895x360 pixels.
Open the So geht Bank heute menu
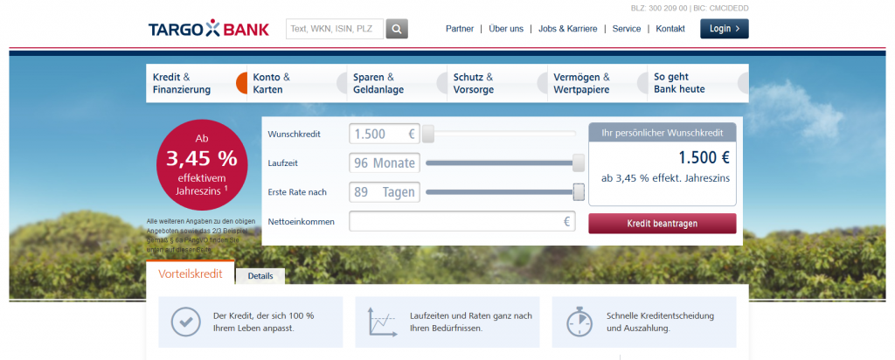click(698, 83)
